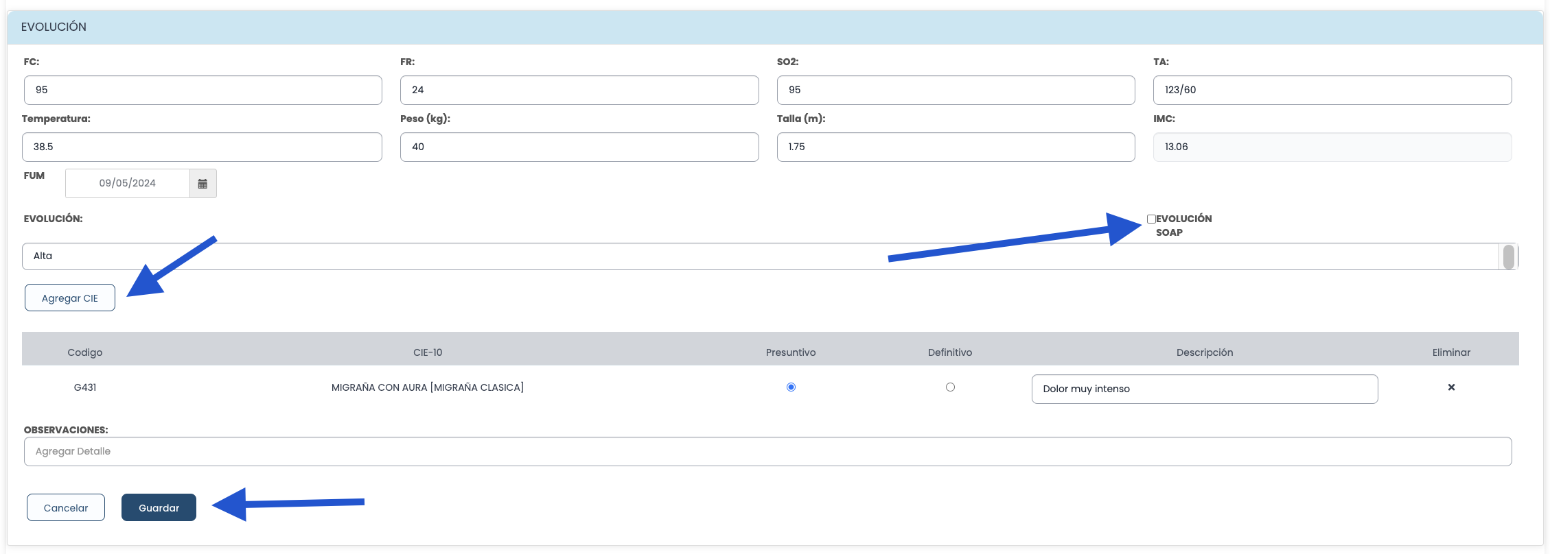This screenshot has height=554, width=1550.
Task: Click the EVOLUCIÓN panel header title
Action: pyautogui.click(x=54, y=27)
